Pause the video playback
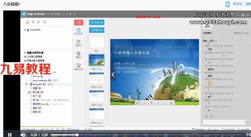Viewport: 251px width, 137px height. [x=10, y=135]
